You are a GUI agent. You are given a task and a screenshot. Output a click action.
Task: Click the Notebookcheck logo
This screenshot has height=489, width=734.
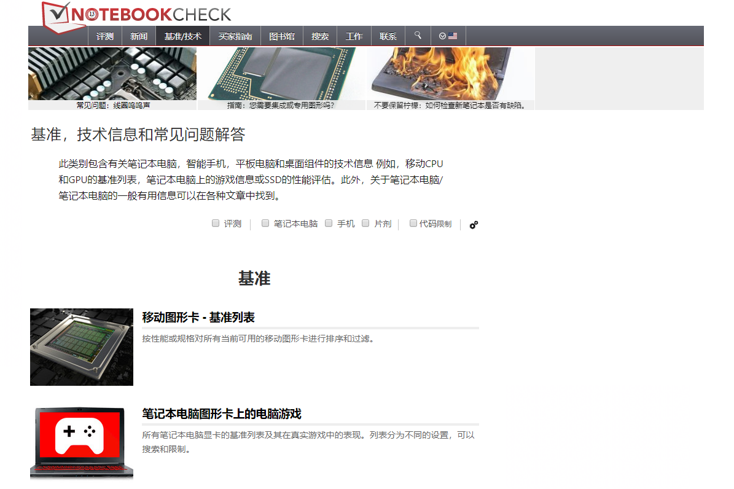[136, 17]
